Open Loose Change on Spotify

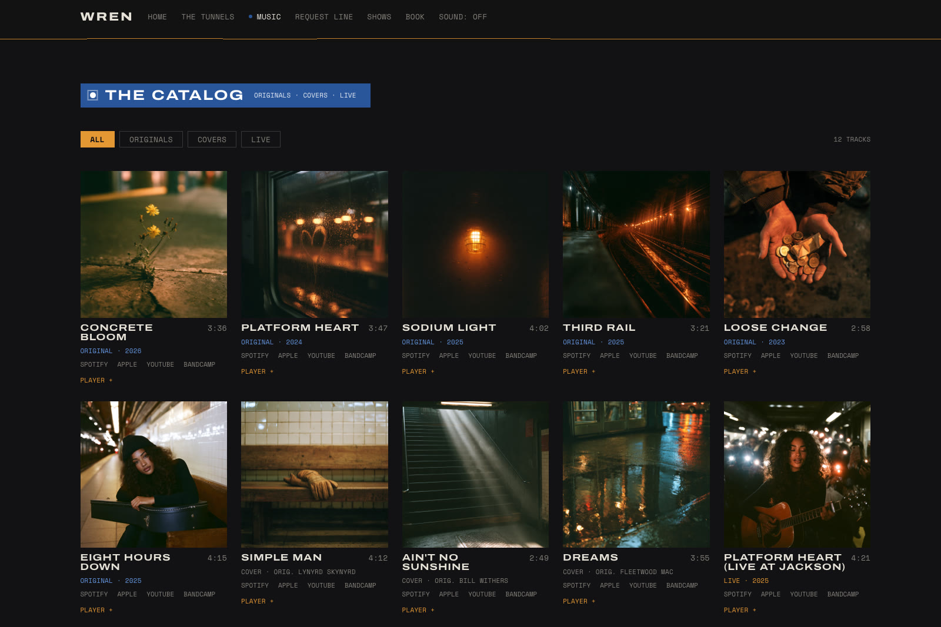point(738,356)
